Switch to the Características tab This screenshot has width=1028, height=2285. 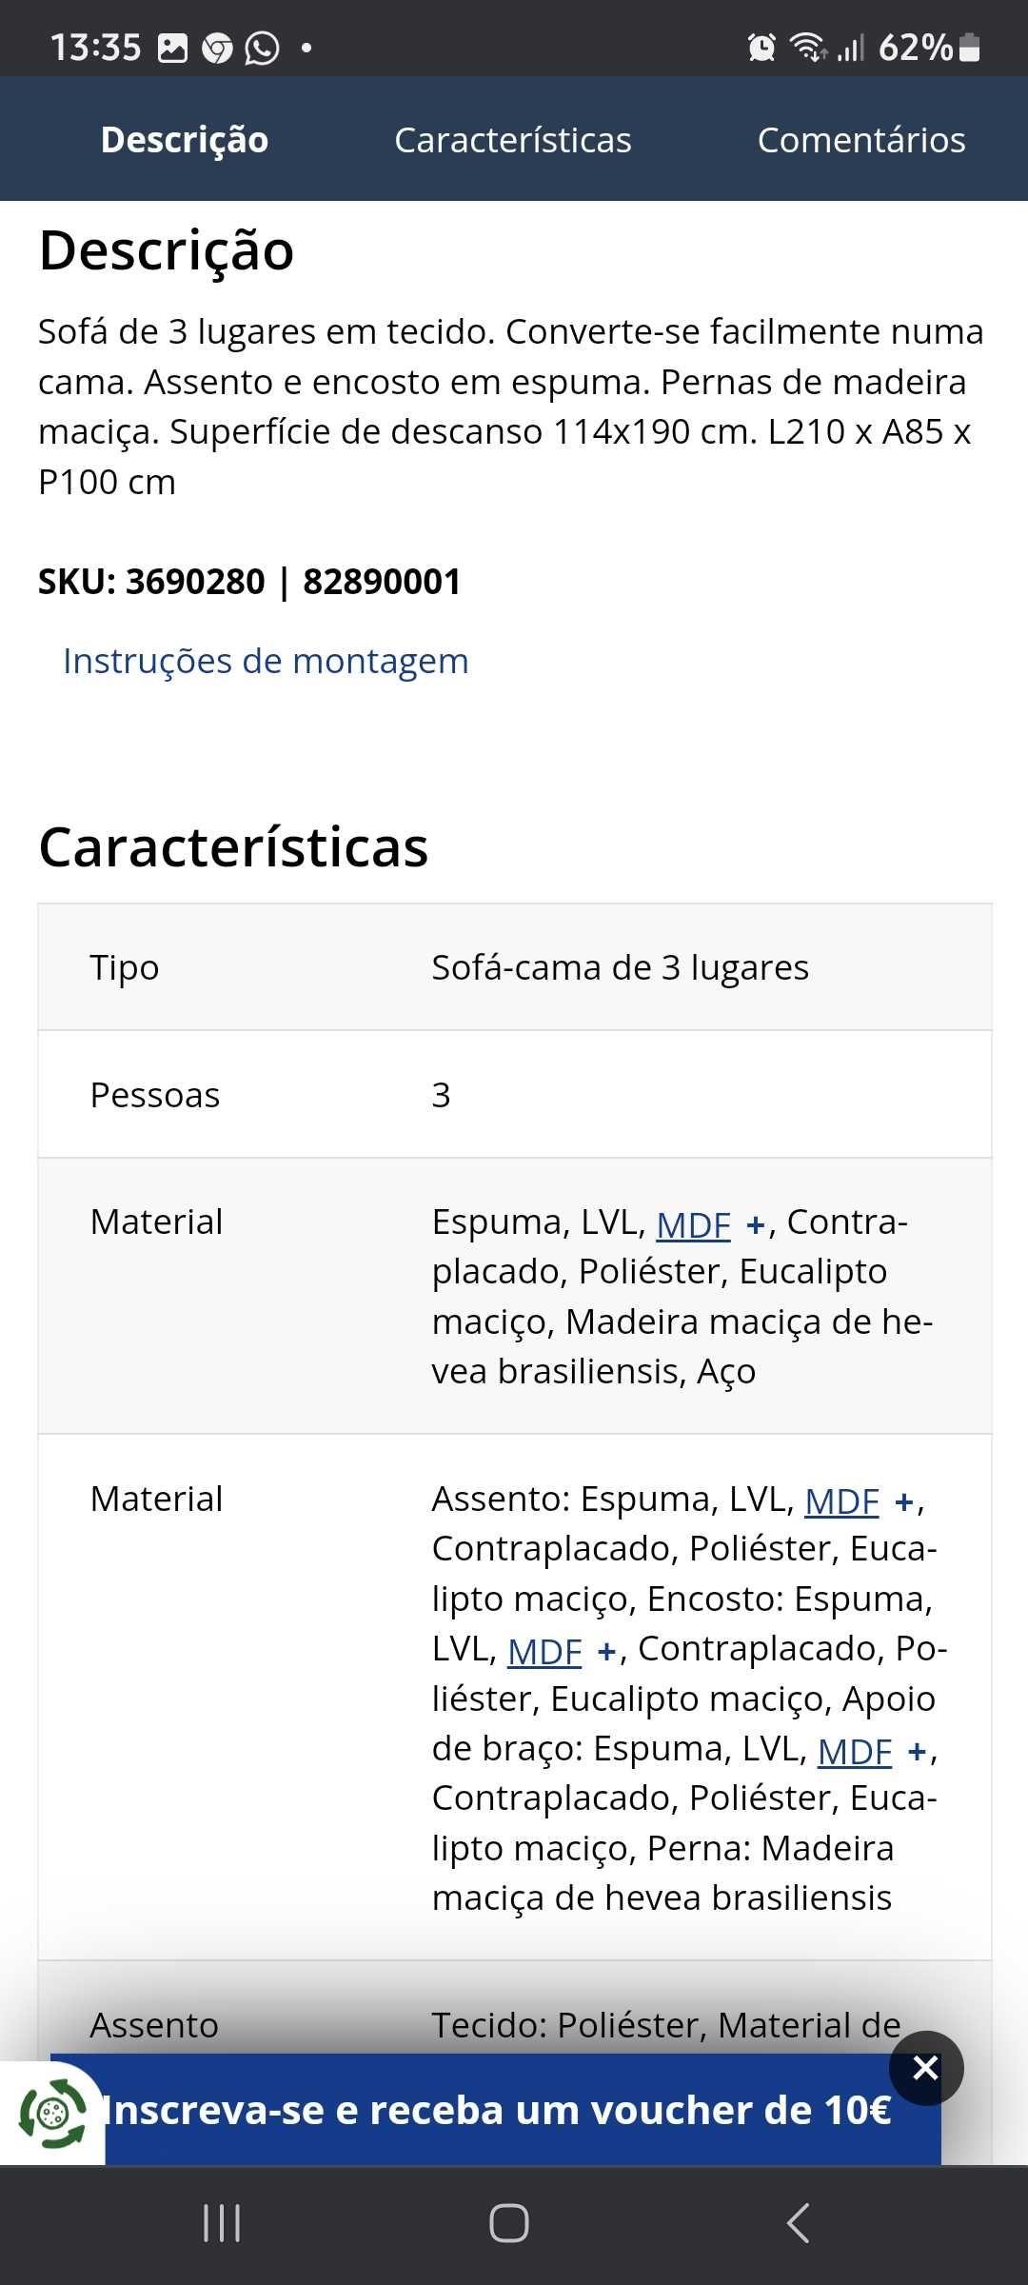[x=513, y=140]
